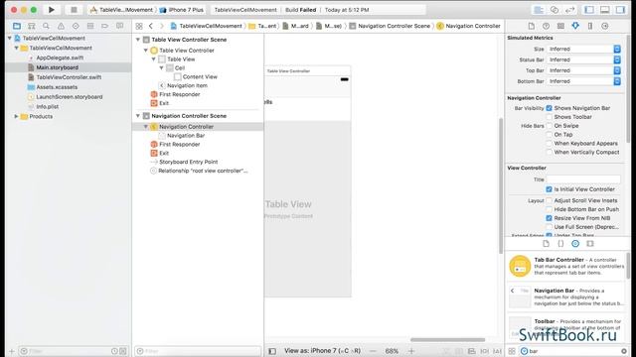636x357 pixels.
Task: Toggle Shows Navigation Bar checkbox
Action: point(549,108)
